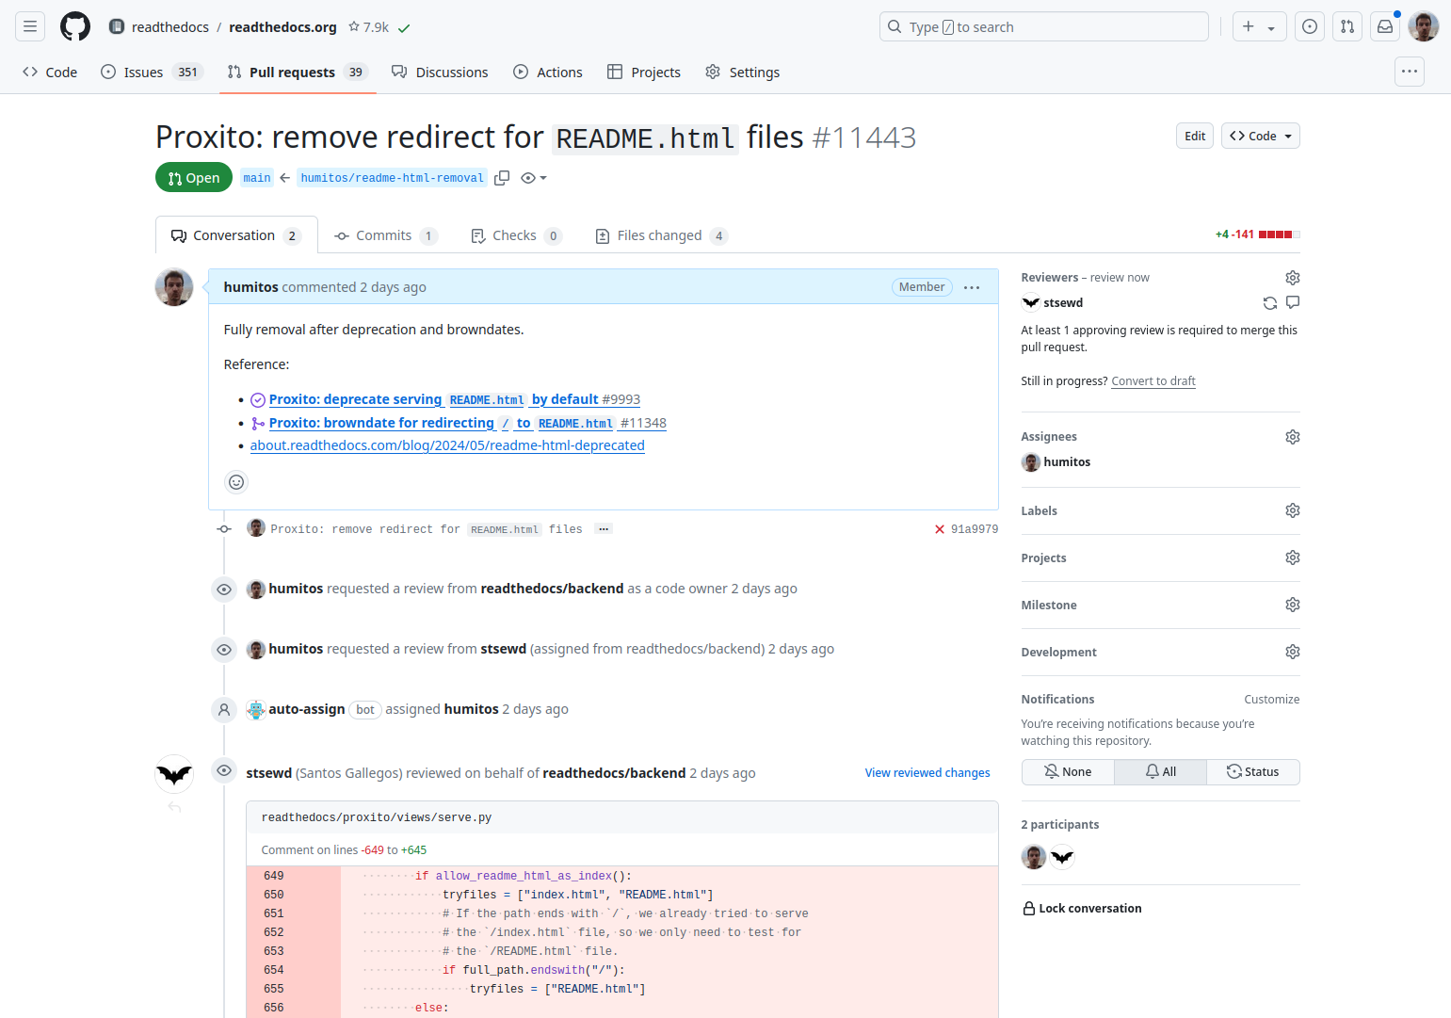Open the create new plus dropdown
This screenshot has width=1451, height=1018.
tap(1259, 26)
